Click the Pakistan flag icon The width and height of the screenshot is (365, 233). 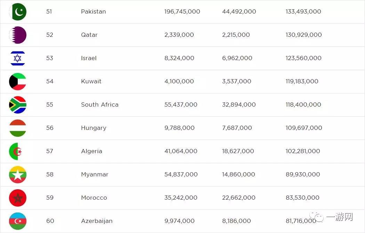(x=17, y=11)
